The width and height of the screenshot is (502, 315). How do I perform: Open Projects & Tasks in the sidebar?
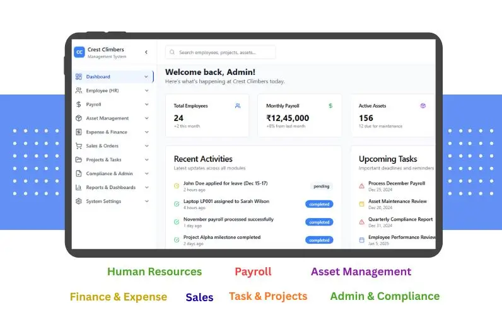coord(112,159)
